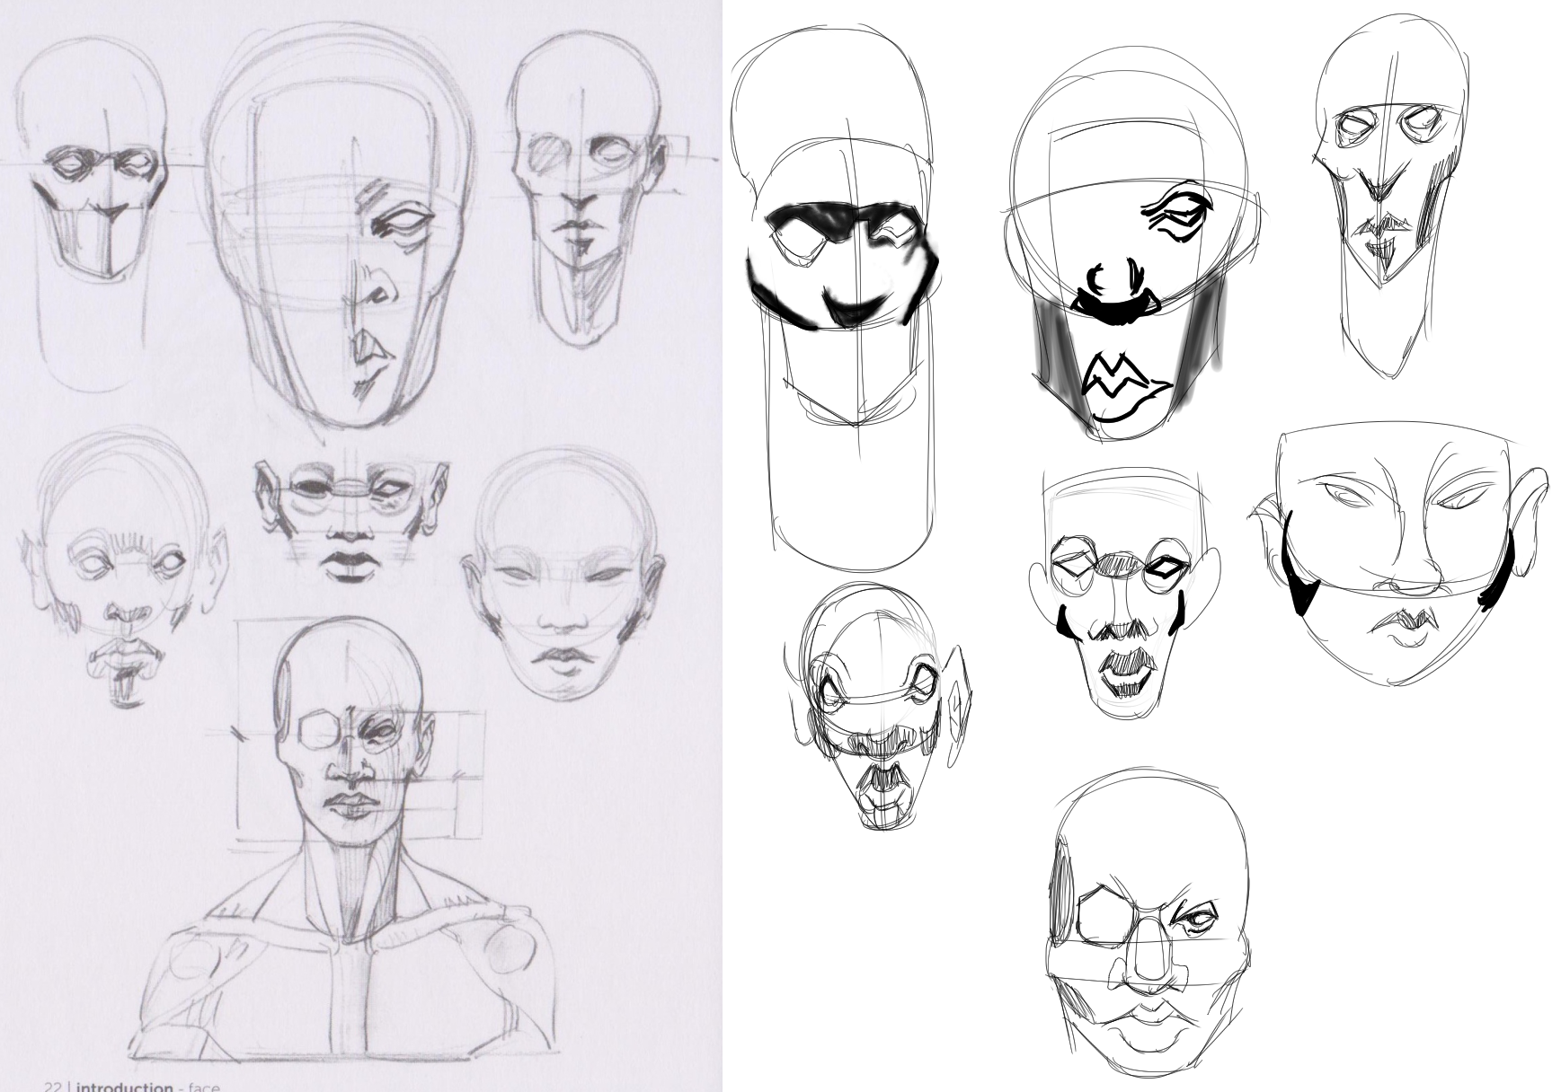
Task: Select the pencil bust sketch with shoulders
Action: [x=348, y=841]
